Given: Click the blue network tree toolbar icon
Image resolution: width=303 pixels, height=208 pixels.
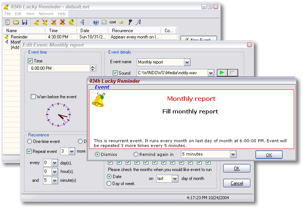Looking at the screenshot, I should 82,22.
